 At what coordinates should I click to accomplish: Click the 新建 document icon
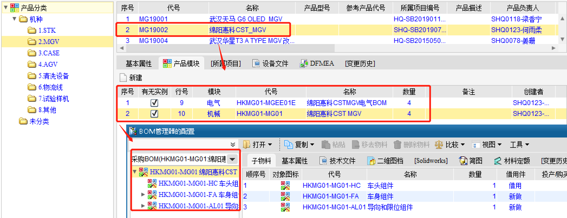(x=123, y=78)
